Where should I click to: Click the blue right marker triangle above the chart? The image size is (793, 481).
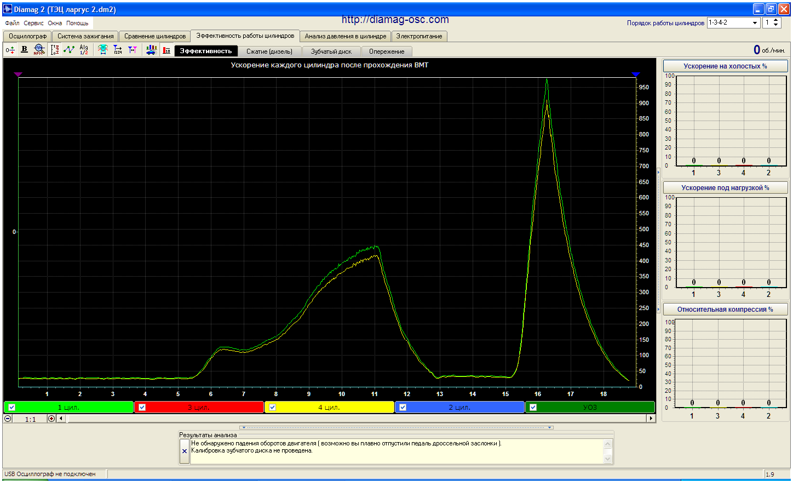point(636,74)
